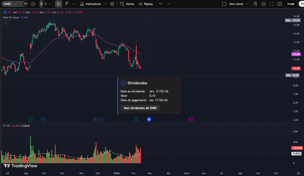
Task: Open the chart style dropdown chevron
Action: pos(73,4)
